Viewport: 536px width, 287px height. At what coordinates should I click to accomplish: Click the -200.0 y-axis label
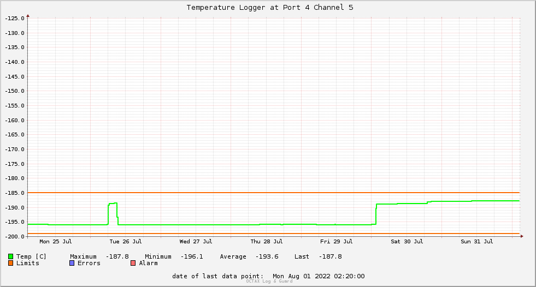[15, 237]
